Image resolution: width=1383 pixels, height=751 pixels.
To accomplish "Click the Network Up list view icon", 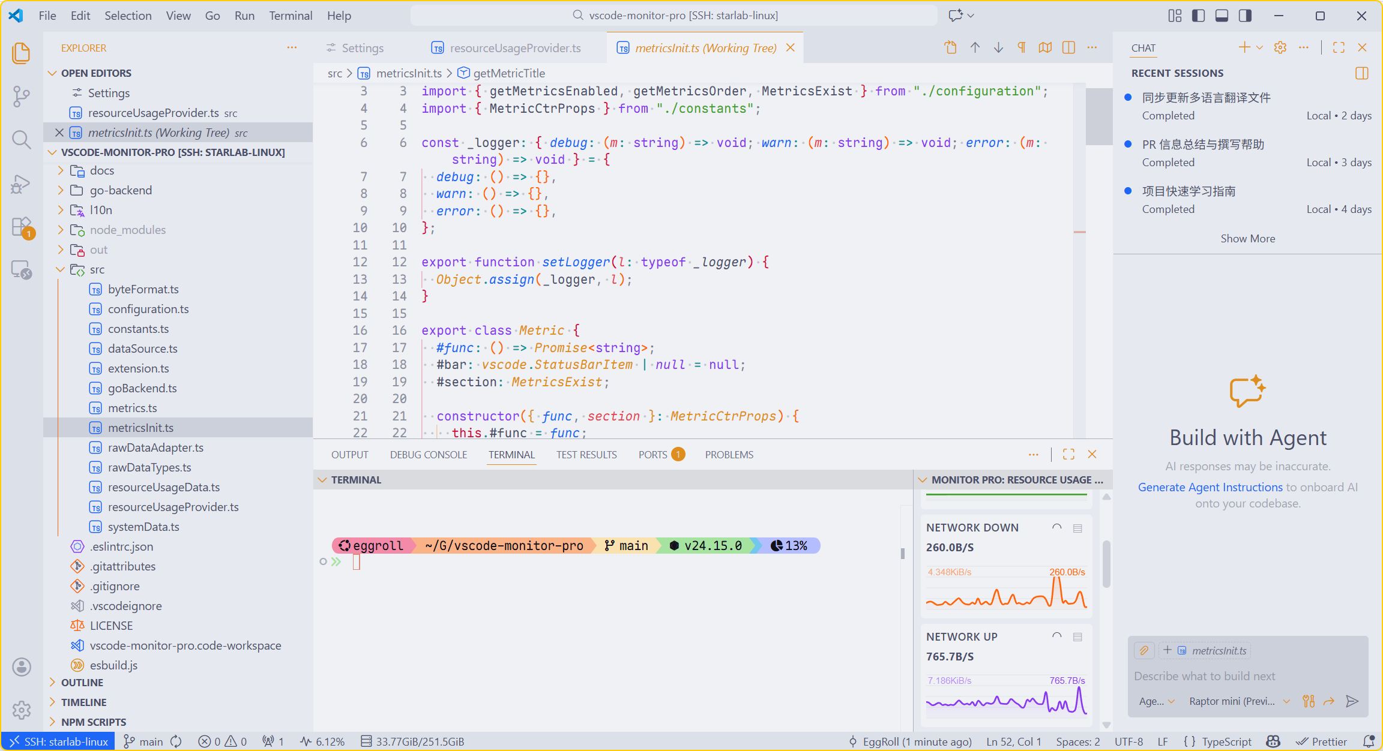I will (1077, 637).
